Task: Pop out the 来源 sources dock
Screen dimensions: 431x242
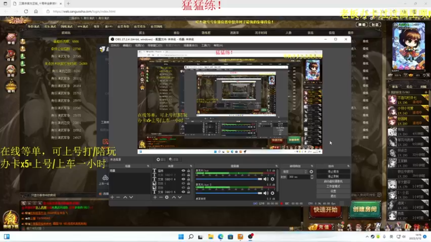Action: coord(191,166)
